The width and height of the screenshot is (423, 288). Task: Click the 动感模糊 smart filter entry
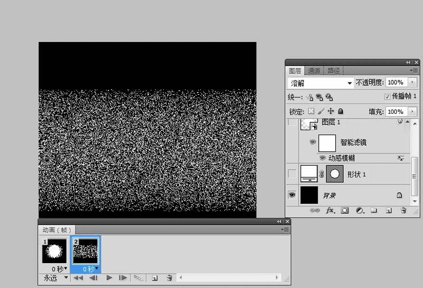tap(342, 158)
